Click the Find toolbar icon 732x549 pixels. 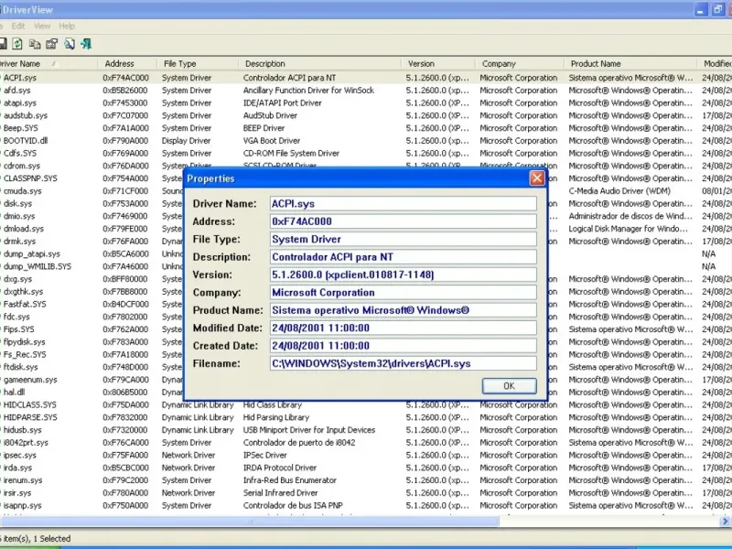click(x=68, y=44)
